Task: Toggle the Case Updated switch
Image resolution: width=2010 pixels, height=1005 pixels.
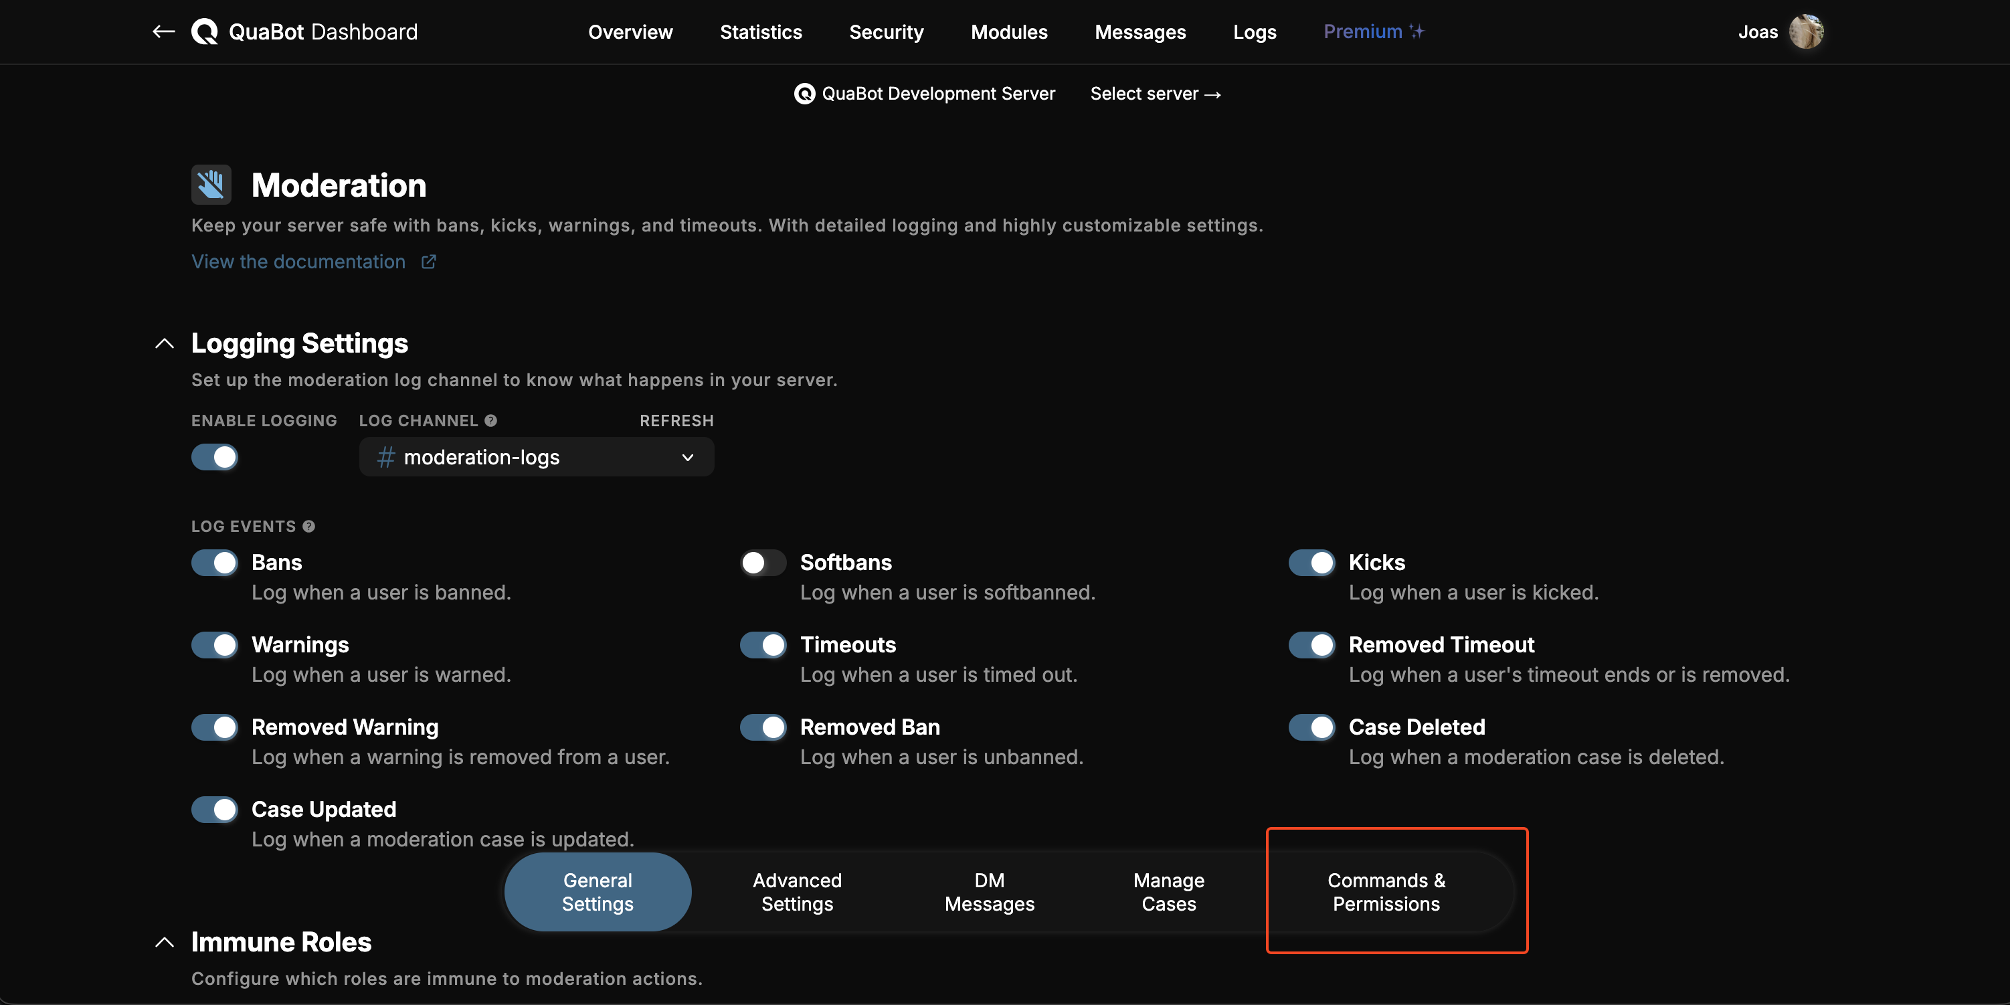Action: 215,809
